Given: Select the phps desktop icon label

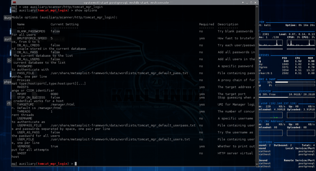Looking at the screenshot, I should pos(7,82).
